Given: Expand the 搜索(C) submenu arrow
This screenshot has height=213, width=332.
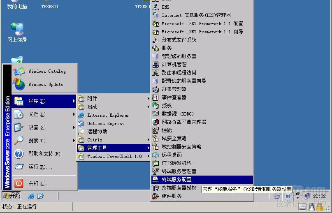Looking at the screenshot, I should pos(74,140).
